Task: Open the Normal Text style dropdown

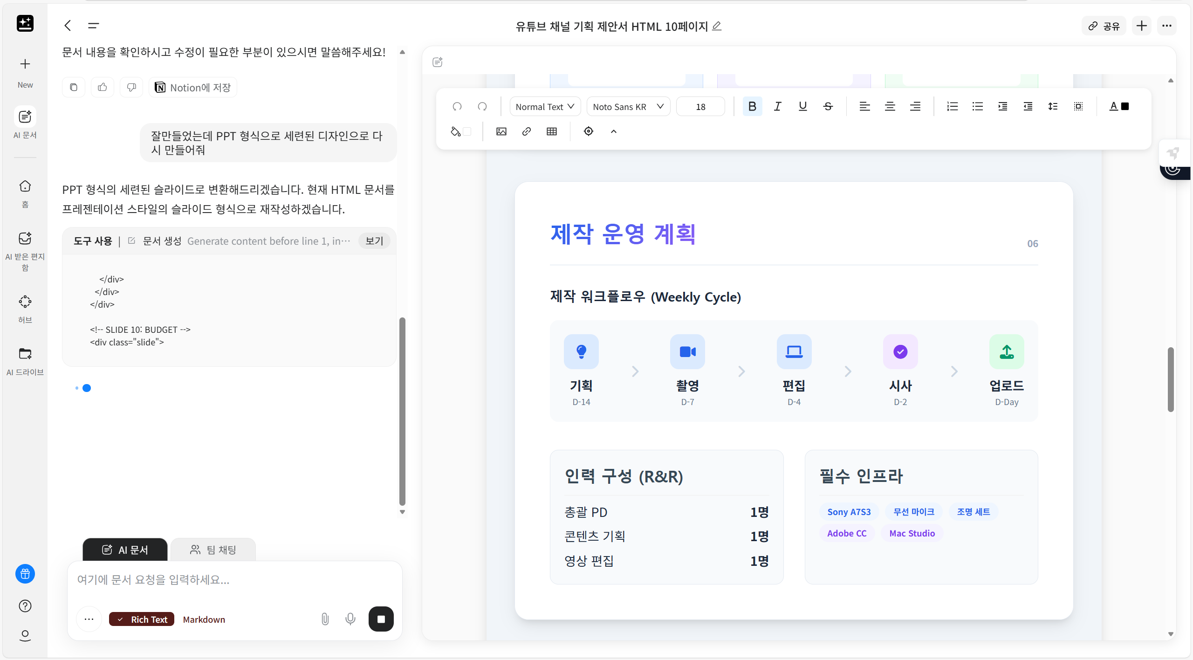Action: coord(545,107)
